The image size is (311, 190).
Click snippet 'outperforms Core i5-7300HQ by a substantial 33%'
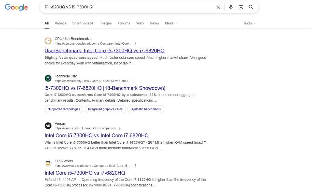[115, 95]
